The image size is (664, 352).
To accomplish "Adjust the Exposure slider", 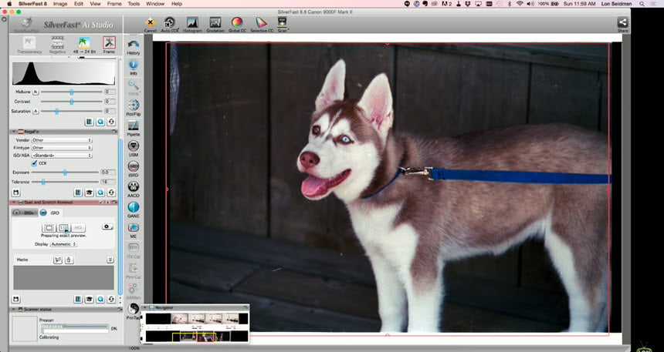I will (65, 173).
